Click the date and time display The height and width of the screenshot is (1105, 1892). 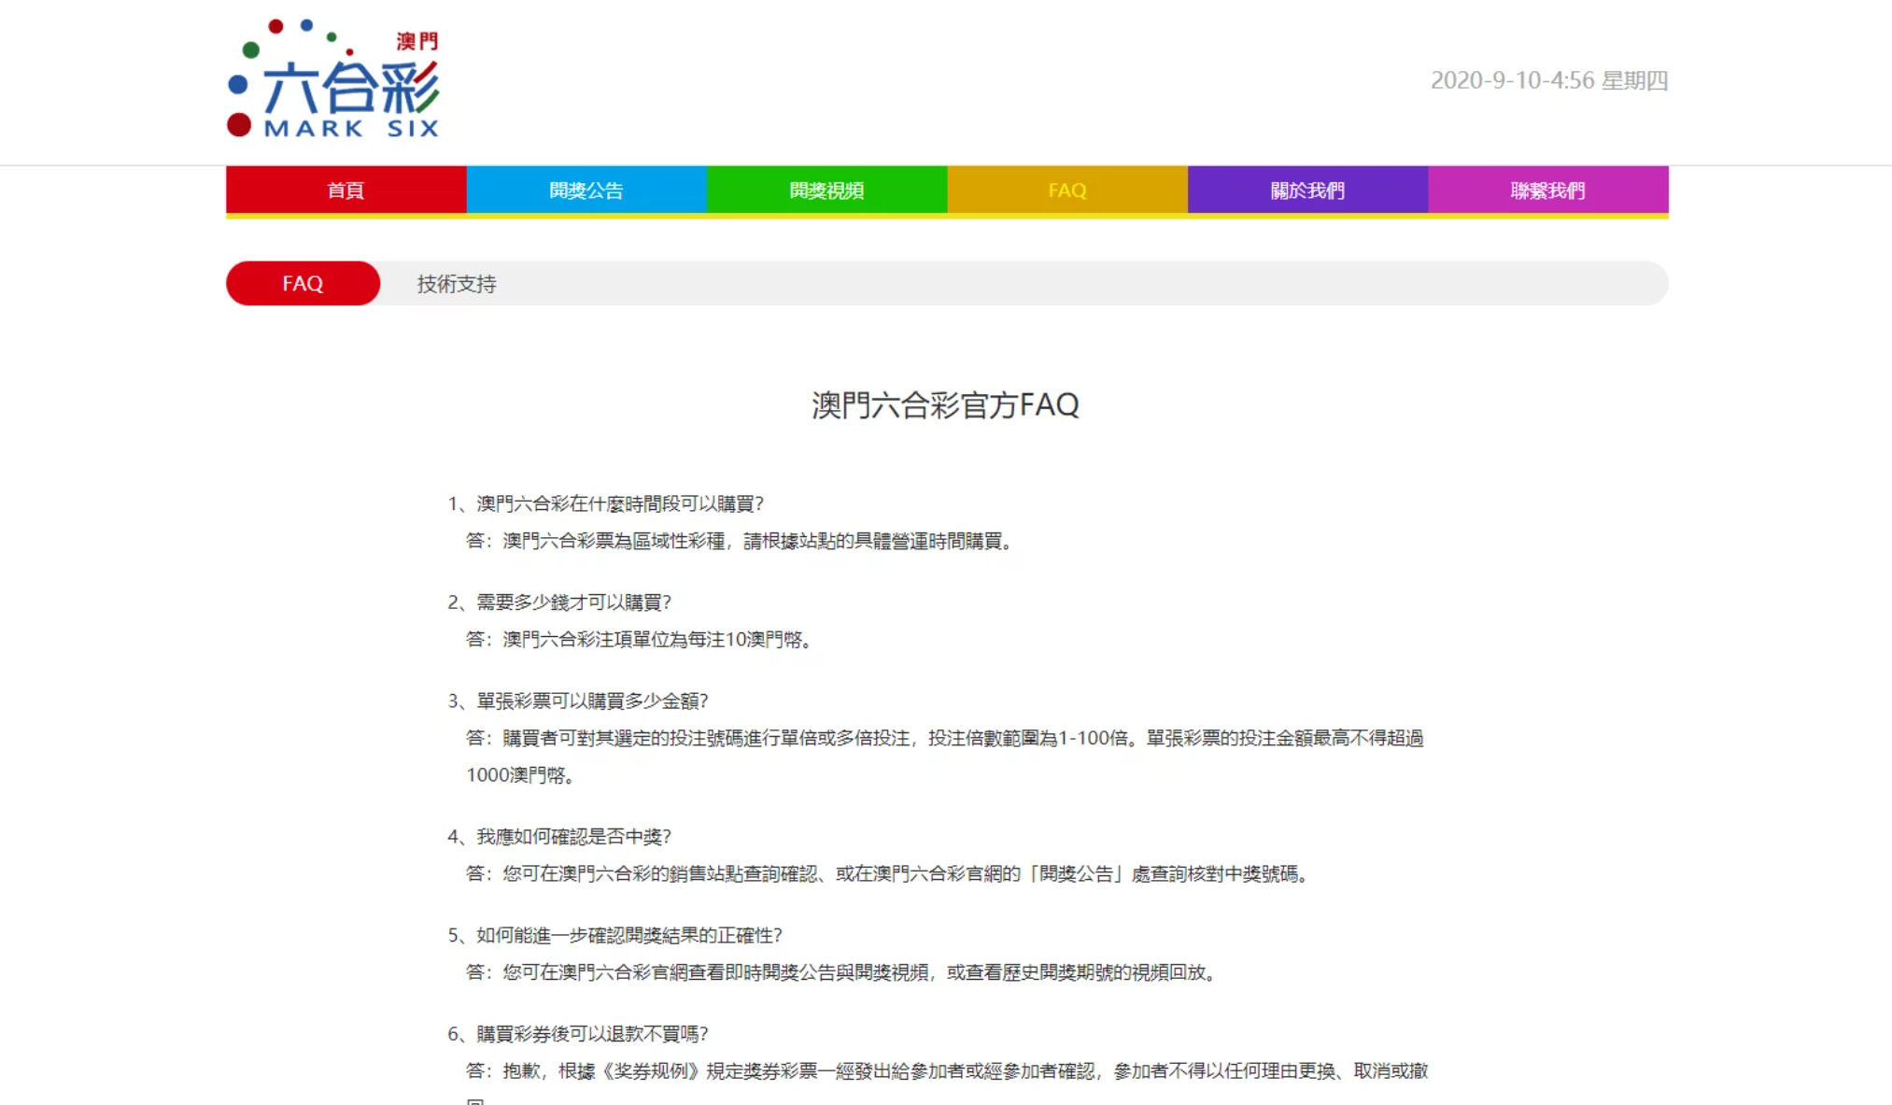tap(1548, 80)
